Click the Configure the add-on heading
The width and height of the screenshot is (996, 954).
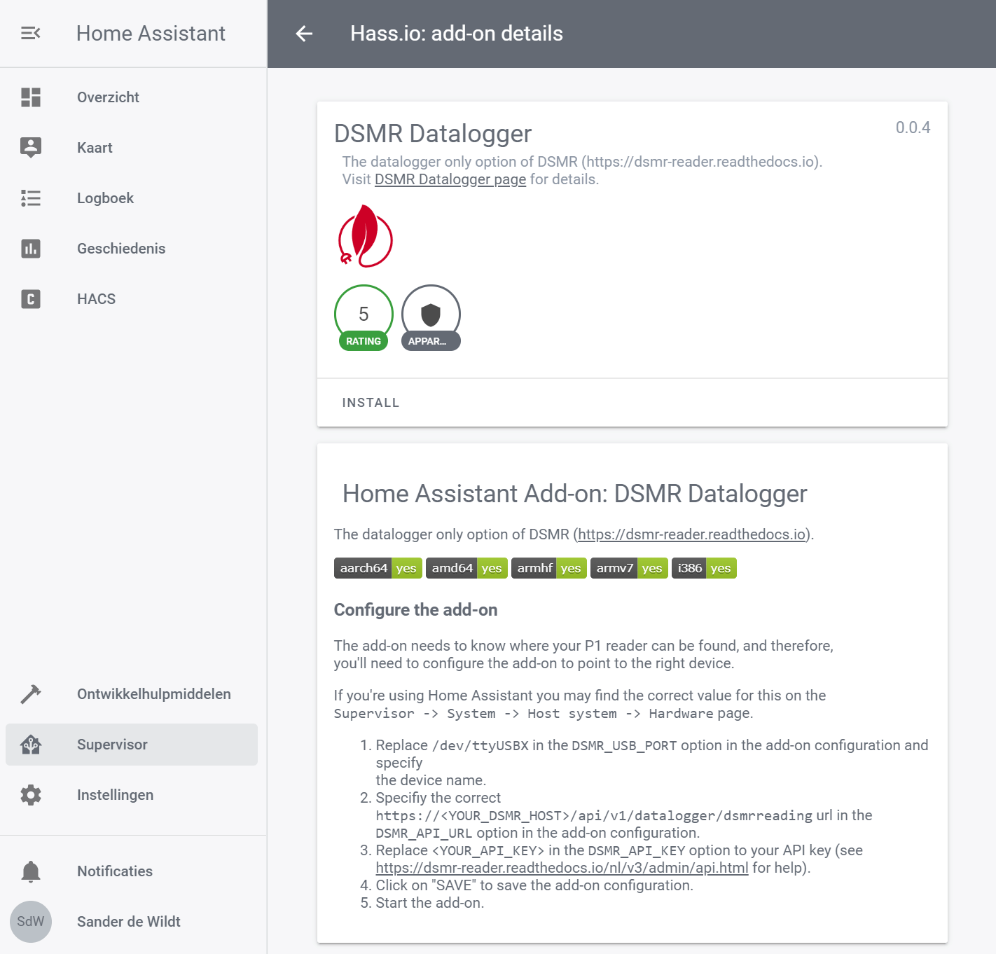click(415, 610)
